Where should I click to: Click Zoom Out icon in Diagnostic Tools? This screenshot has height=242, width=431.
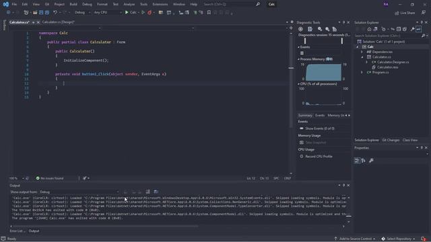[x=327, y=29]
